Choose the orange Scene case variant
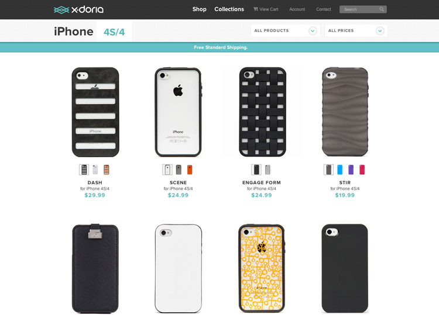The image size is (439, 315). [190, 169]
